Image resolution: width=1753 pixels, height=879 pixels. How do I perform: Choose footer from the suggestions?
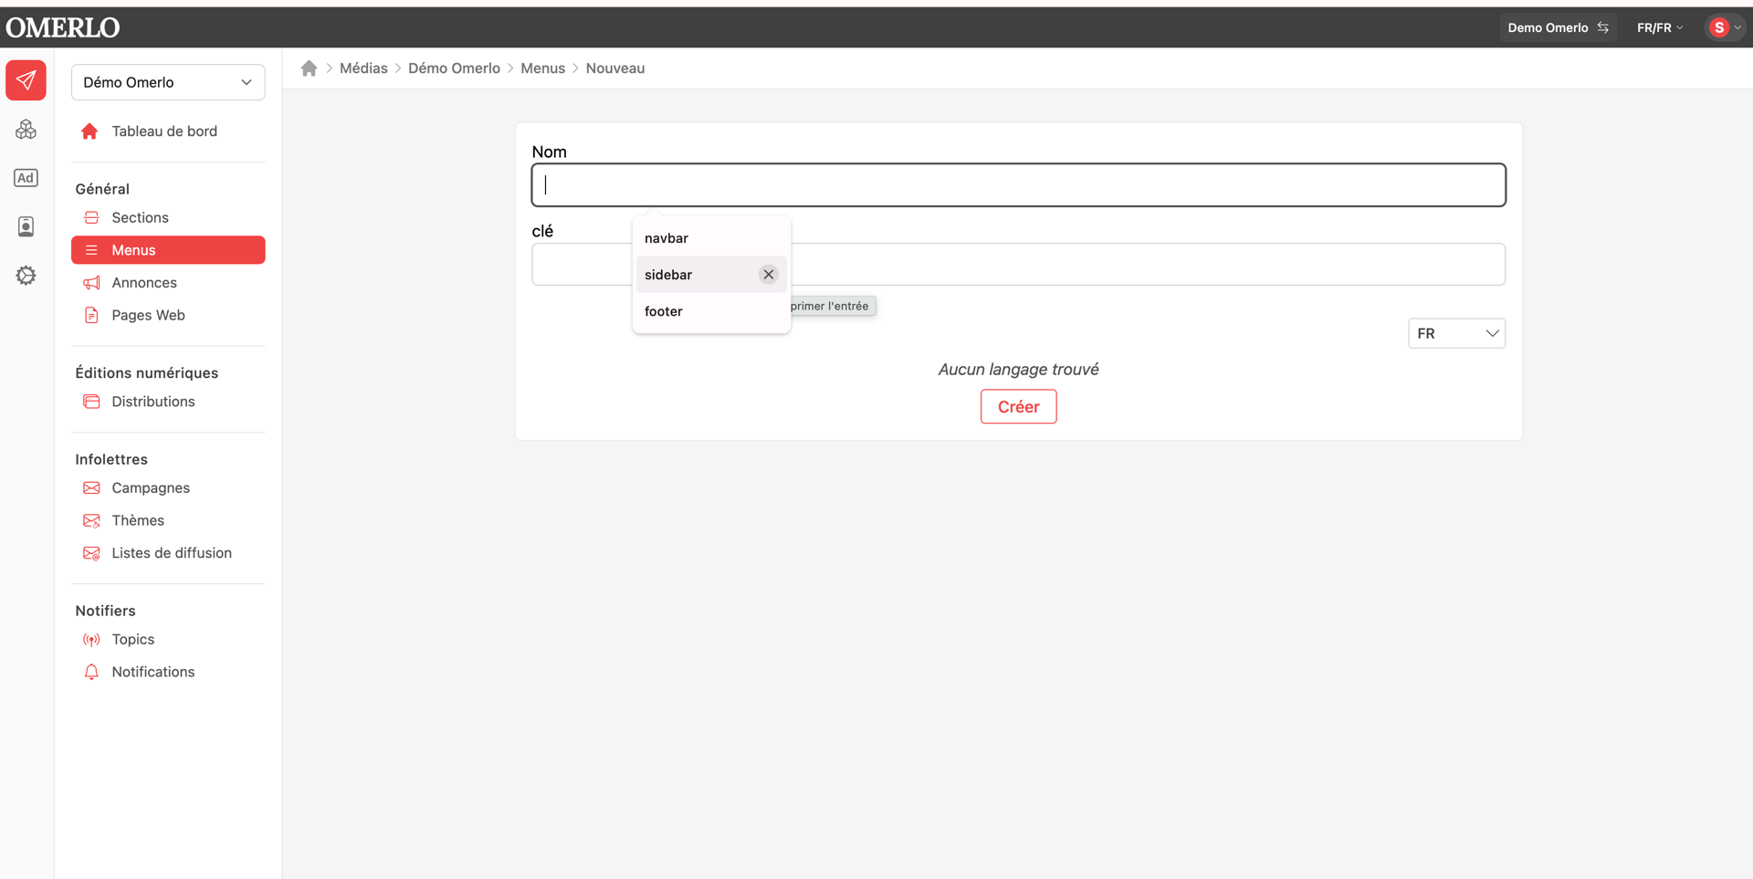[x=711, y=311]
